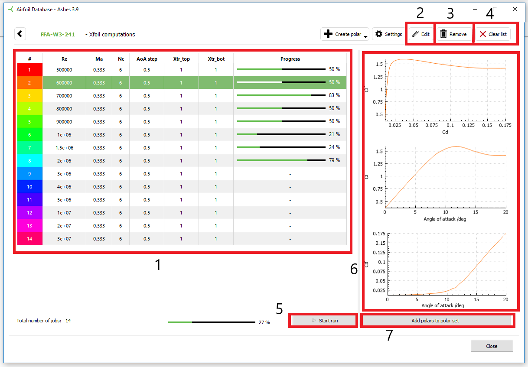Click the Re column header
The image size is (528, 367).
[64, 59]
